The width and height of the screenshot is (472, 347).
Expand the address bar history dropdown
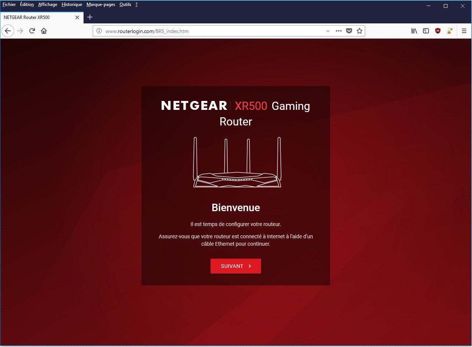pyautogui.click(x=328, y=31)
